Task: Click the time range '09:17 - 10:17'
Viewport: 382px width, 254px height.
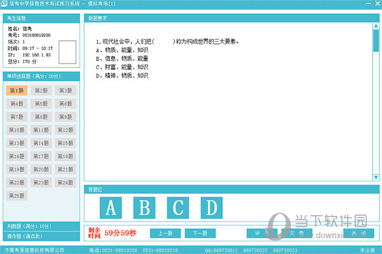Action: point(38,48)
